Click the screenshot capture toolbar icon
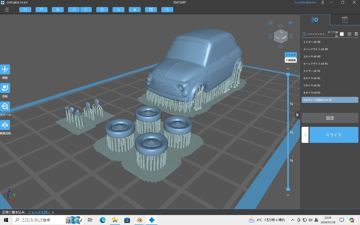Image resolution: width=360 pixels, height=225 pixels. [58, 9]
